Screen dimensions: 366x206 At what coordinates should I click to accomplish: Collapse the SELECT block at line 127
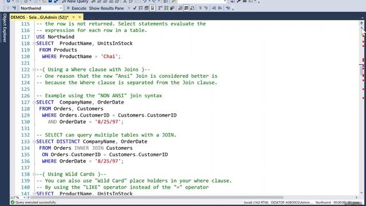[34, 102]
